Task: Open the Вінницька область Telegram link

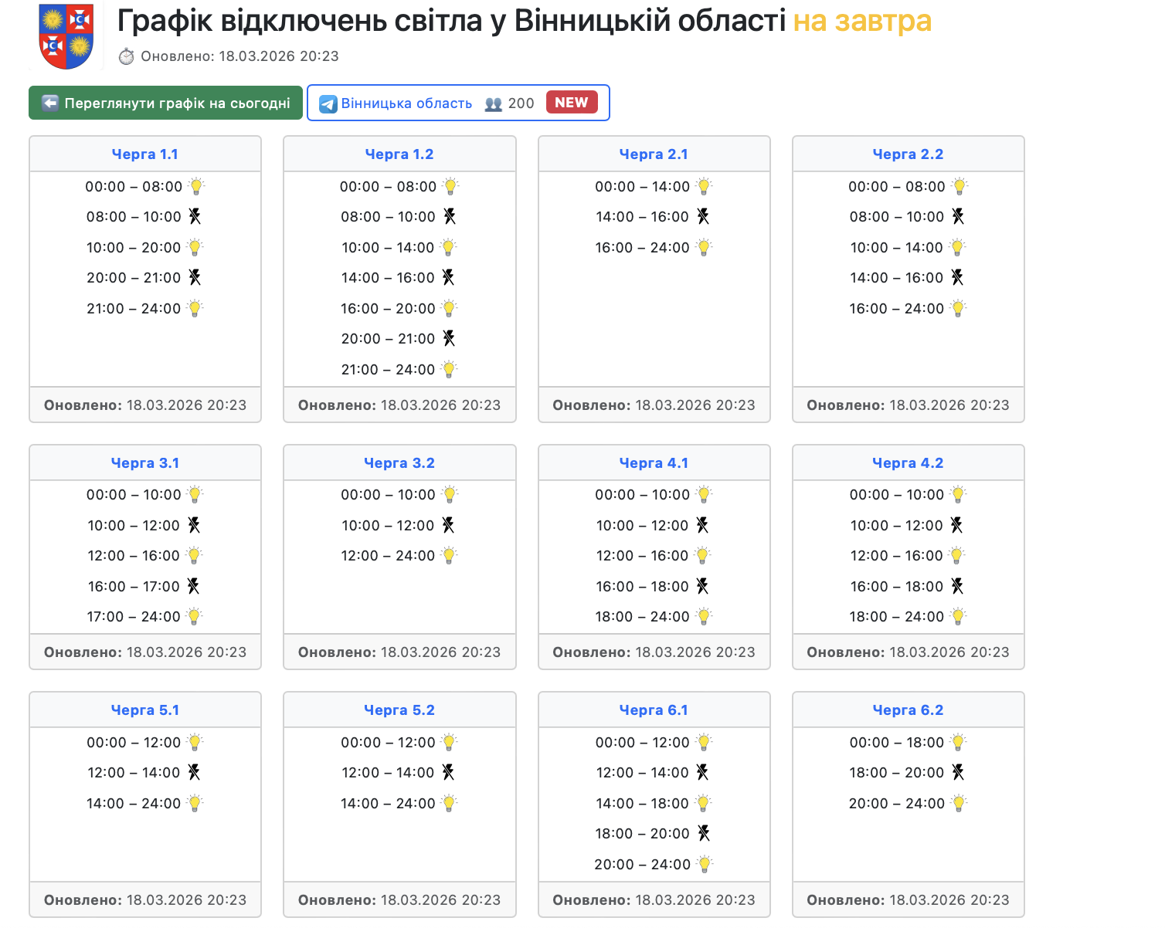Action: pyautogui.click(x=406, y=103)
